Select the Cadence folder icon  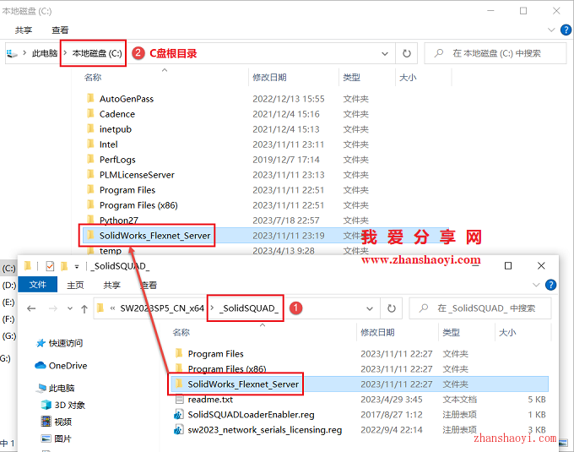pyautogui.click(x=90, y=113)
